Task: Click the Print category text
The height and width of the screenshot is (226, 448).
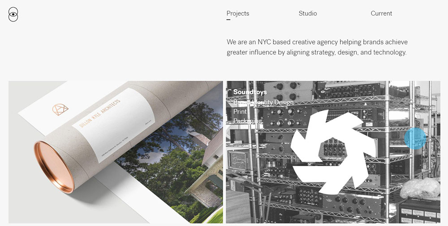Action: pos(240,111)
